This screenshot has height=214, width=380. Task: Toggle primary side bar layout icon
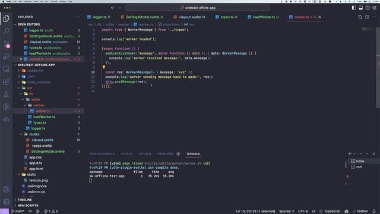point(354,8)
